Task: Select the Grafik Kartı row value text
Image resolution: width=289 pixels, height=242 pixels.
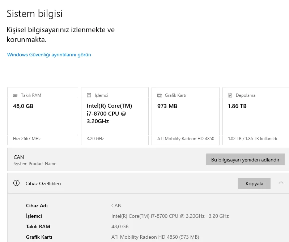Action: 155,237
